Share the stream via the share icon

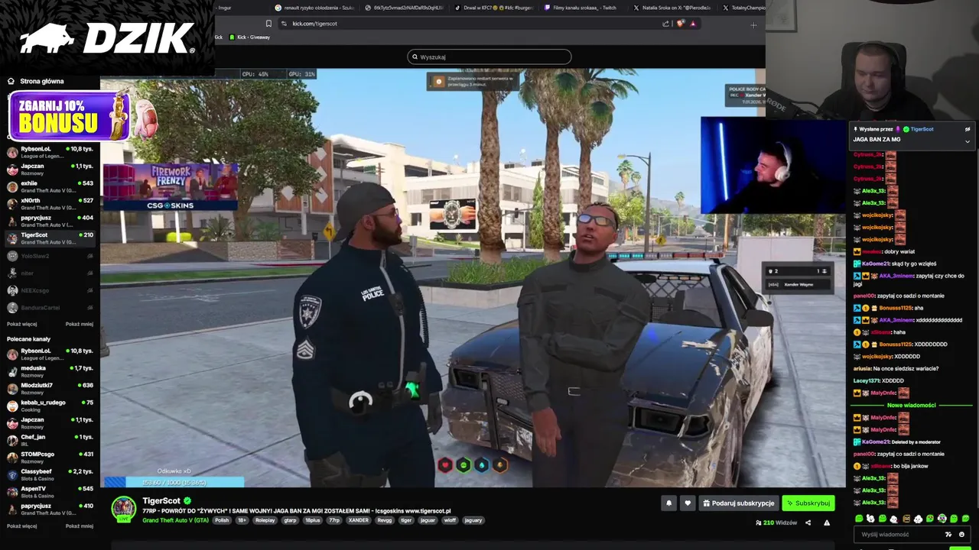(808, 522)
